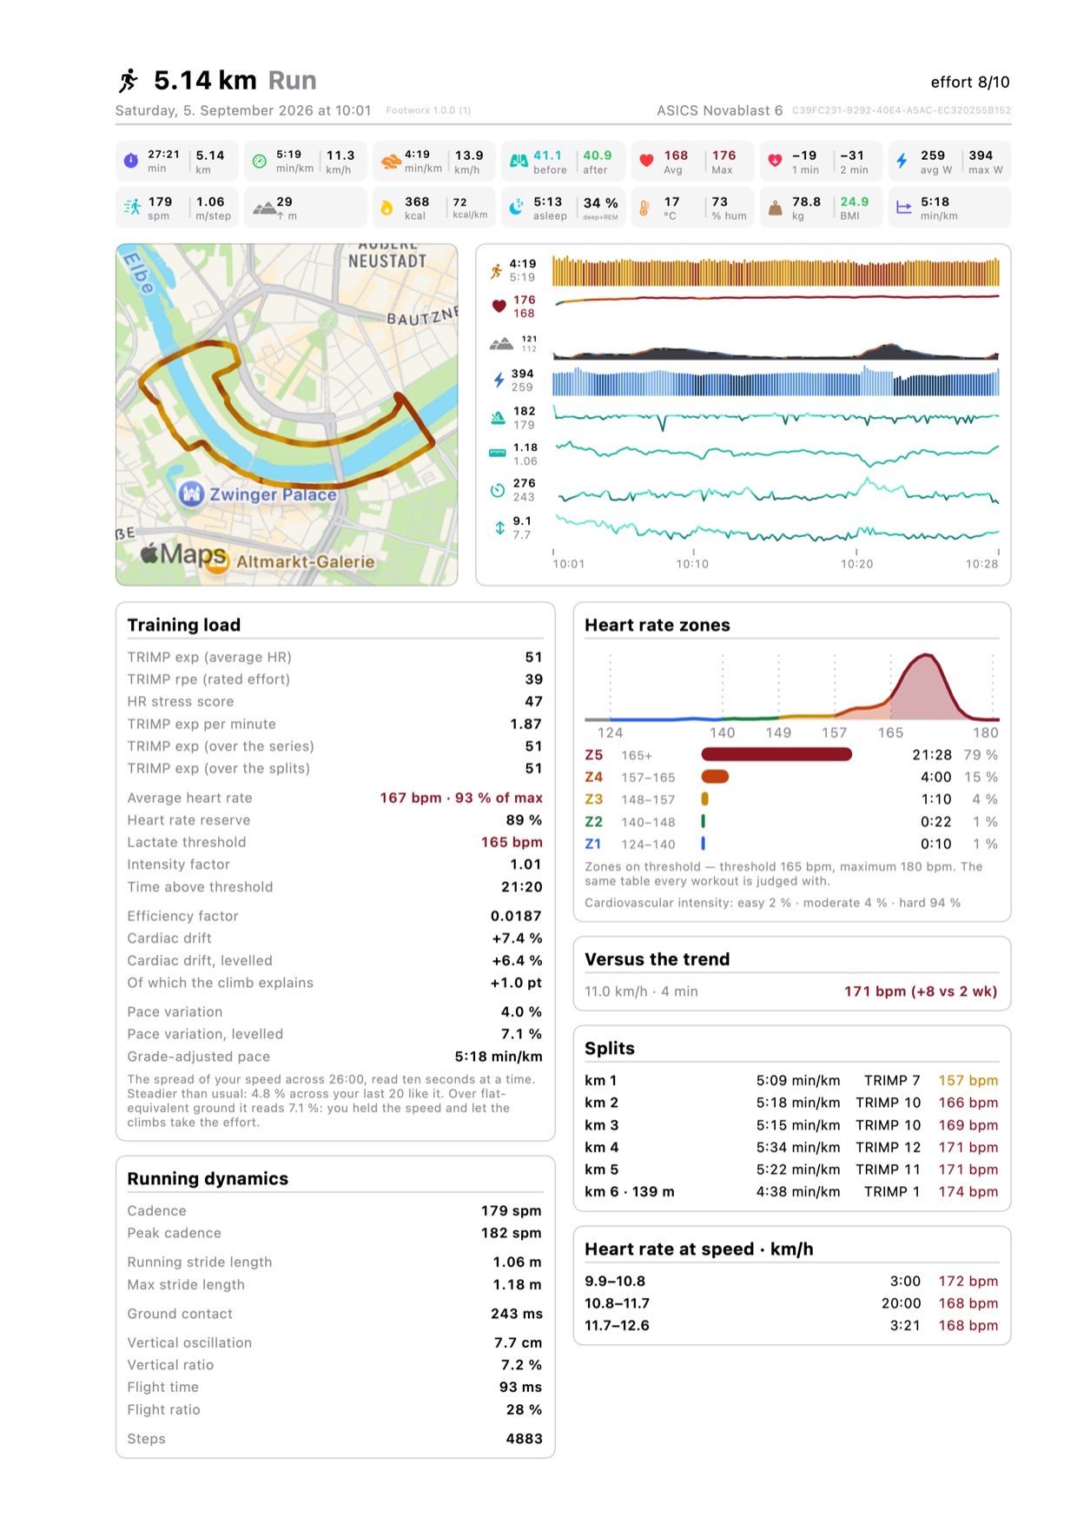Click the power bolt icon beside 394 in chart
This screenshot has width=1077, height=1524.
[x=499, y=380]
